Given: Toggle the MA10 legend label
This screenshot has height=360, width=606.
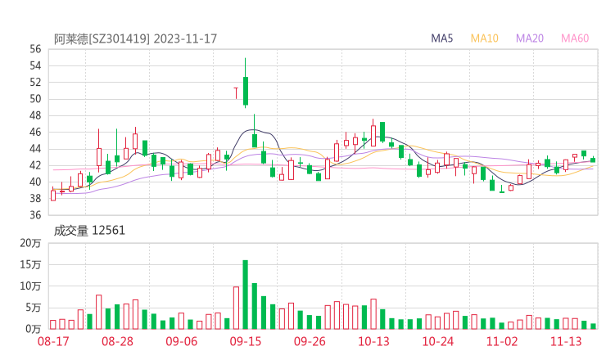Looking at the screenshot, I should pyautogui.click(x=485, y=38).
